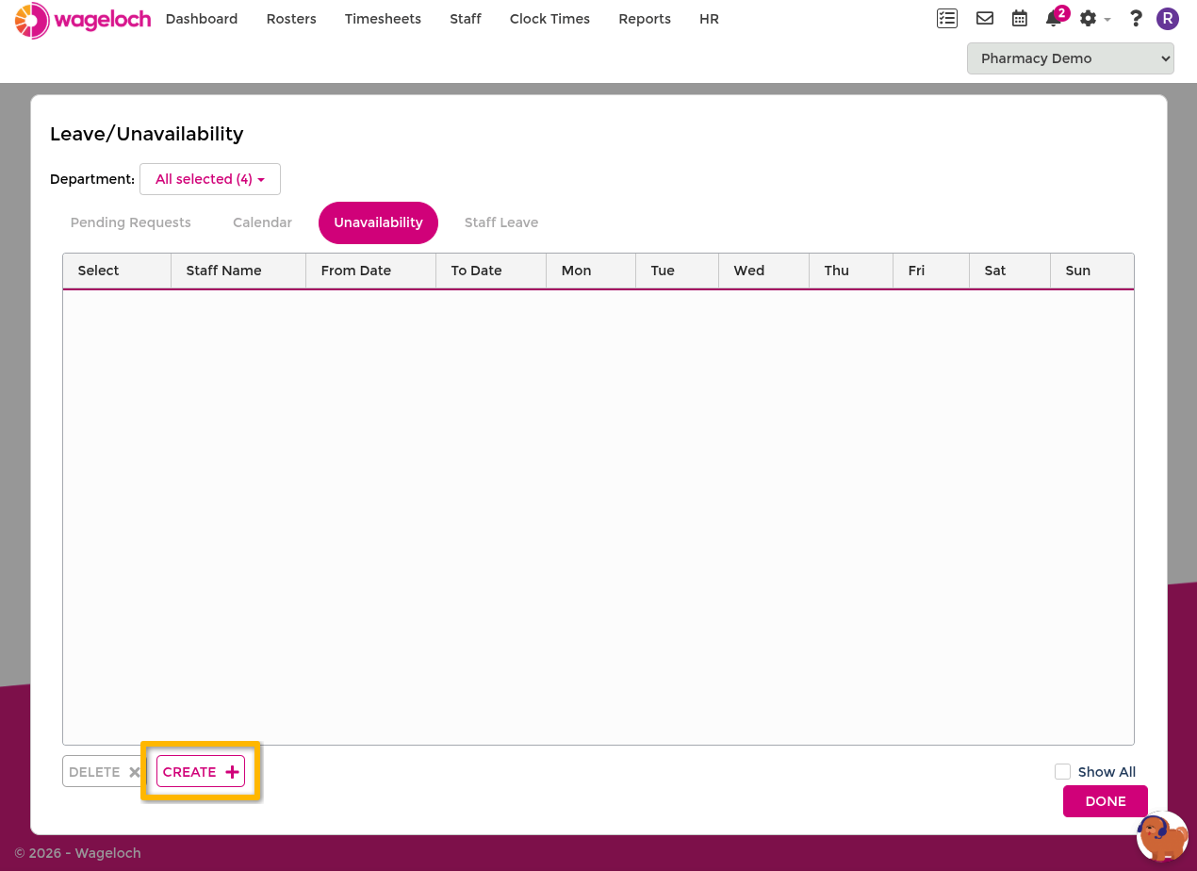1197x871 pixels.
Task: Open the task checklist icon
Action: point(947,18)
